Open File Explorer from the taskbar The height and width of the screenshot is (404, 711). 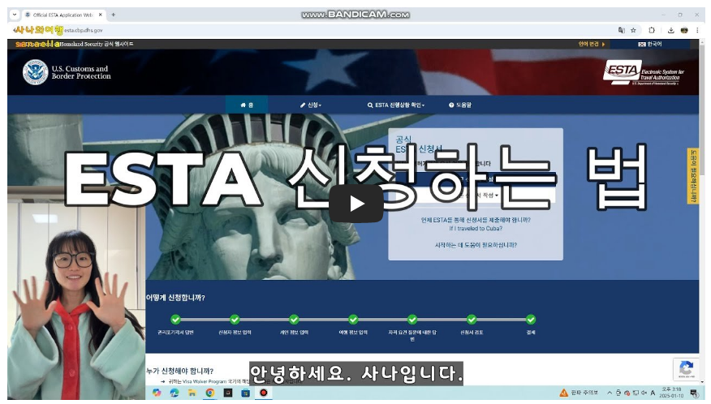click(x=192, y=393)
